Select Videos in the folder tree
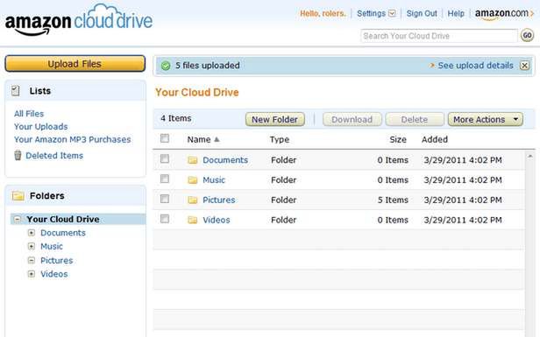540x337 pixels. pos(54,274)
